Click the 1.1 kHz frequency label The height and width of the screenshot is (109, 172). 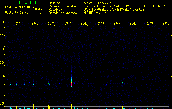[x=2, y=35]
